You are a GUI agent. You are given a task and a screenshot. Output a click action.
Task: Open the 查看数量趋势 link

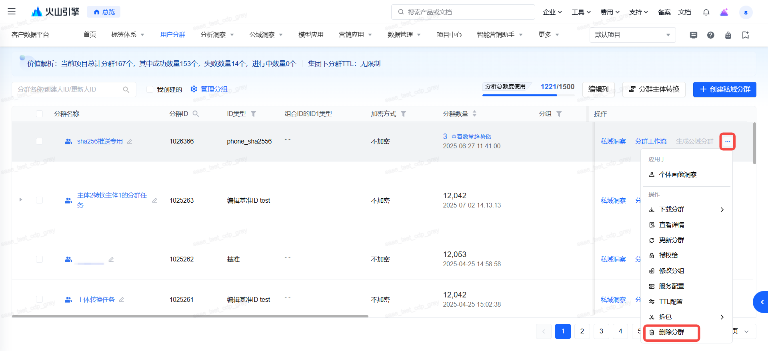[x=471, y=137]
